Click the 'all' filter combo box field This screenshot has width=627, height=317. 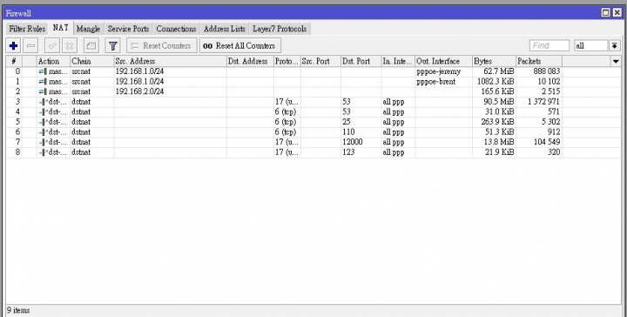click(x=592, y=46)
